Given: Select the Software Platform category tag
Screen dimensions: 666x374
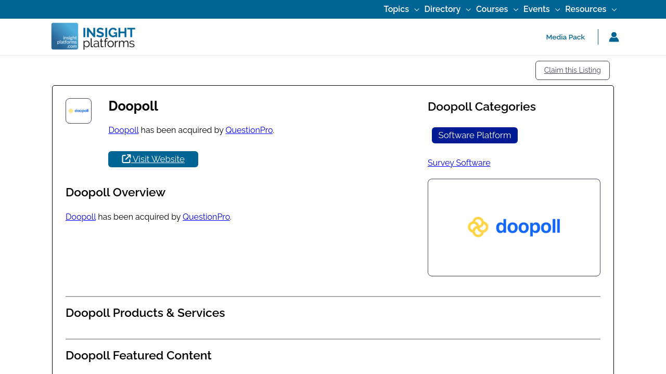Looking at the screenshot, I should point(475,135).
